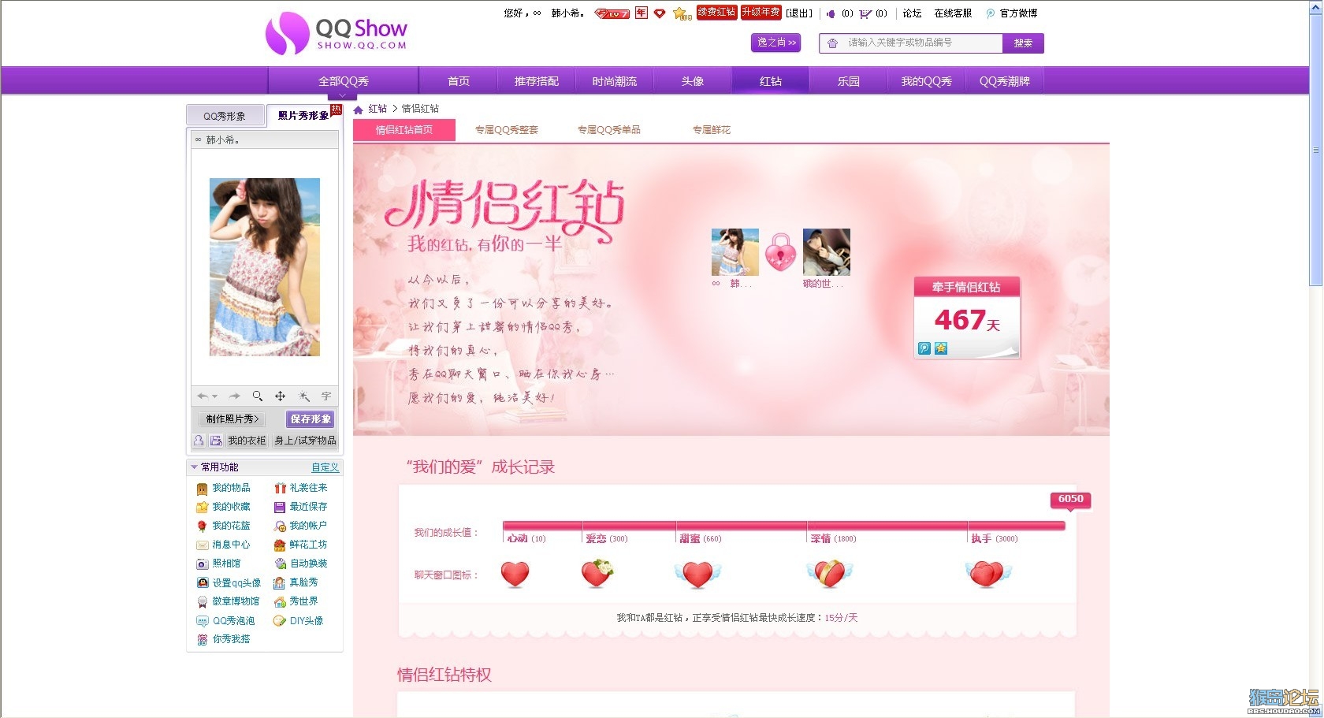The width and height of the screenshot is (1324, 718).
Task: Open 我的花篮 rose icon
Action: 202,526
